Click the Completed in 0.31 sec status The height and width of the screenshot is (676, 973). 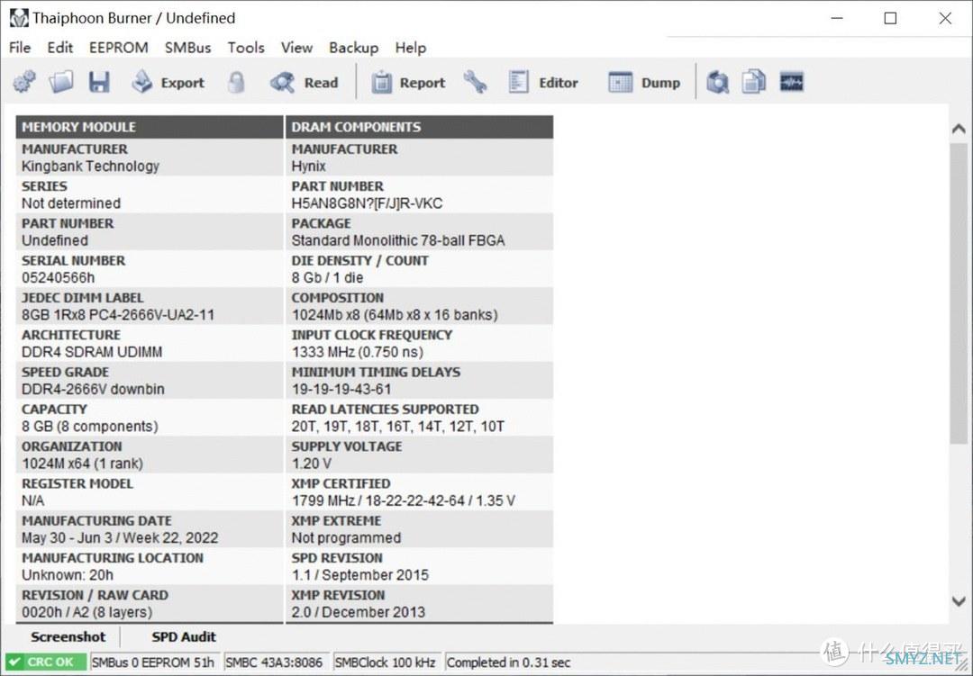pyautogui.click(x=509, y=662)
